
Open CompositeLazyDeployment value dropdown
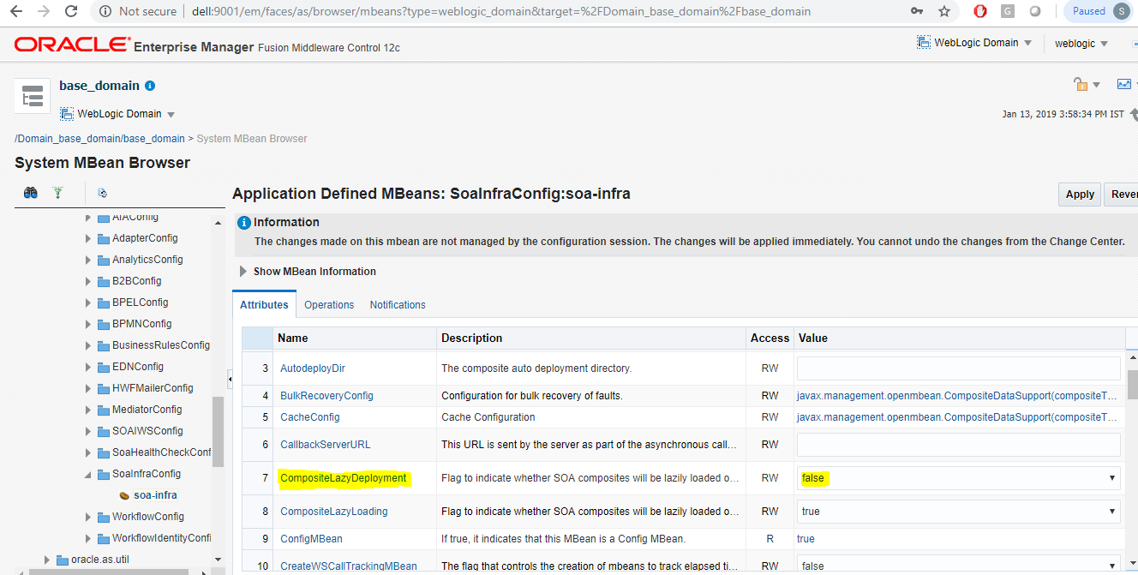[958, 477]
